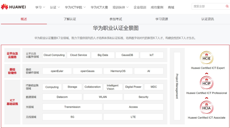The width and height of the screenshot is (230, 128).
Task: Open the 企业培训 menu item
Action: 140,7
